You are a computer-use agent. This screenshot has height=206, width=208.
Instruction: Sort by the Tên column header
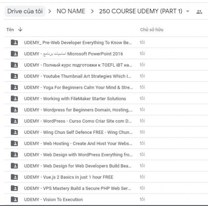click(10, 30)
